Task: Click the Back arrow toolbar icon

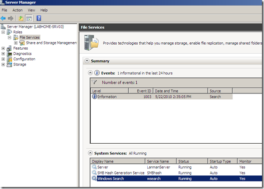Action: coord(3,18)
